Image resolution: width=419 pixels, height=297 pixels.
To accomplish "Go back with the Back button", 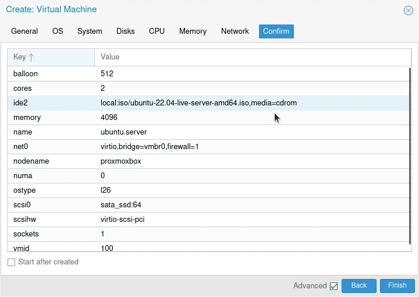I will click(358, 285).
